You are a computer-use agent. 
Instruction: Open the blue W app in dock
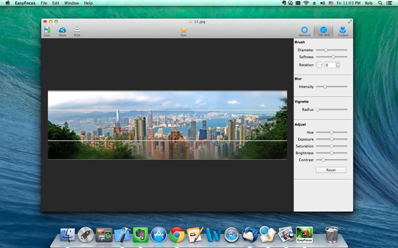tap(213, 235)
